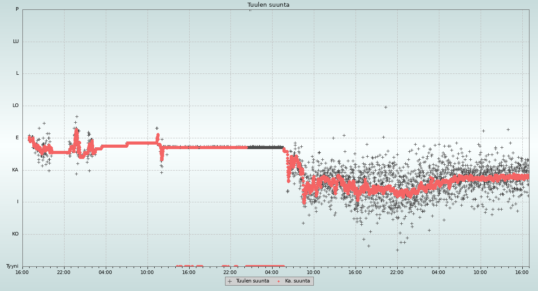Click the 'P' label on the y-axis
Image resolution: width=538 pixels, height=291 pixels.
tap(17, 9)
